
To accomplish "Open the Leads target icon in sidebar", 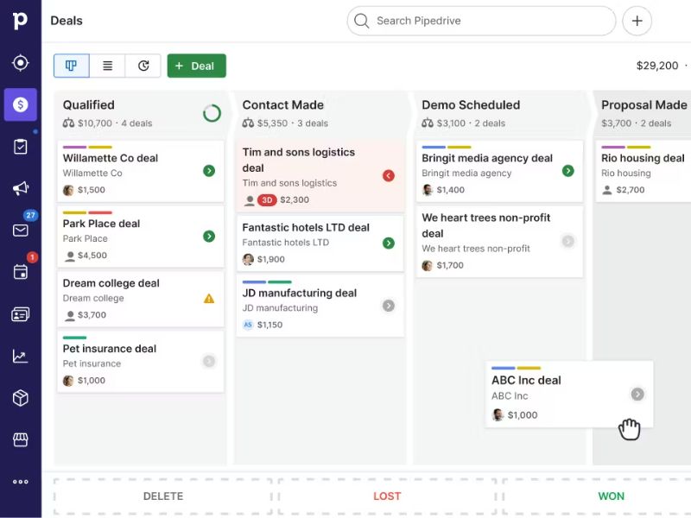I will point(20,63).
